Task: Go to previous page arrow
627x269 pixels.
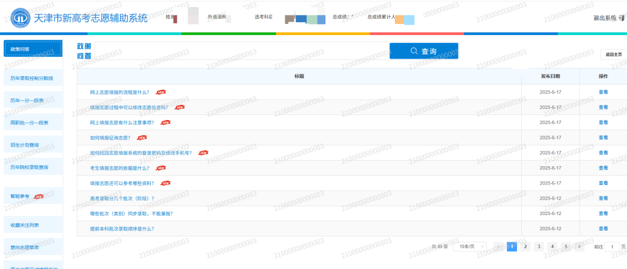Action: 498,247
